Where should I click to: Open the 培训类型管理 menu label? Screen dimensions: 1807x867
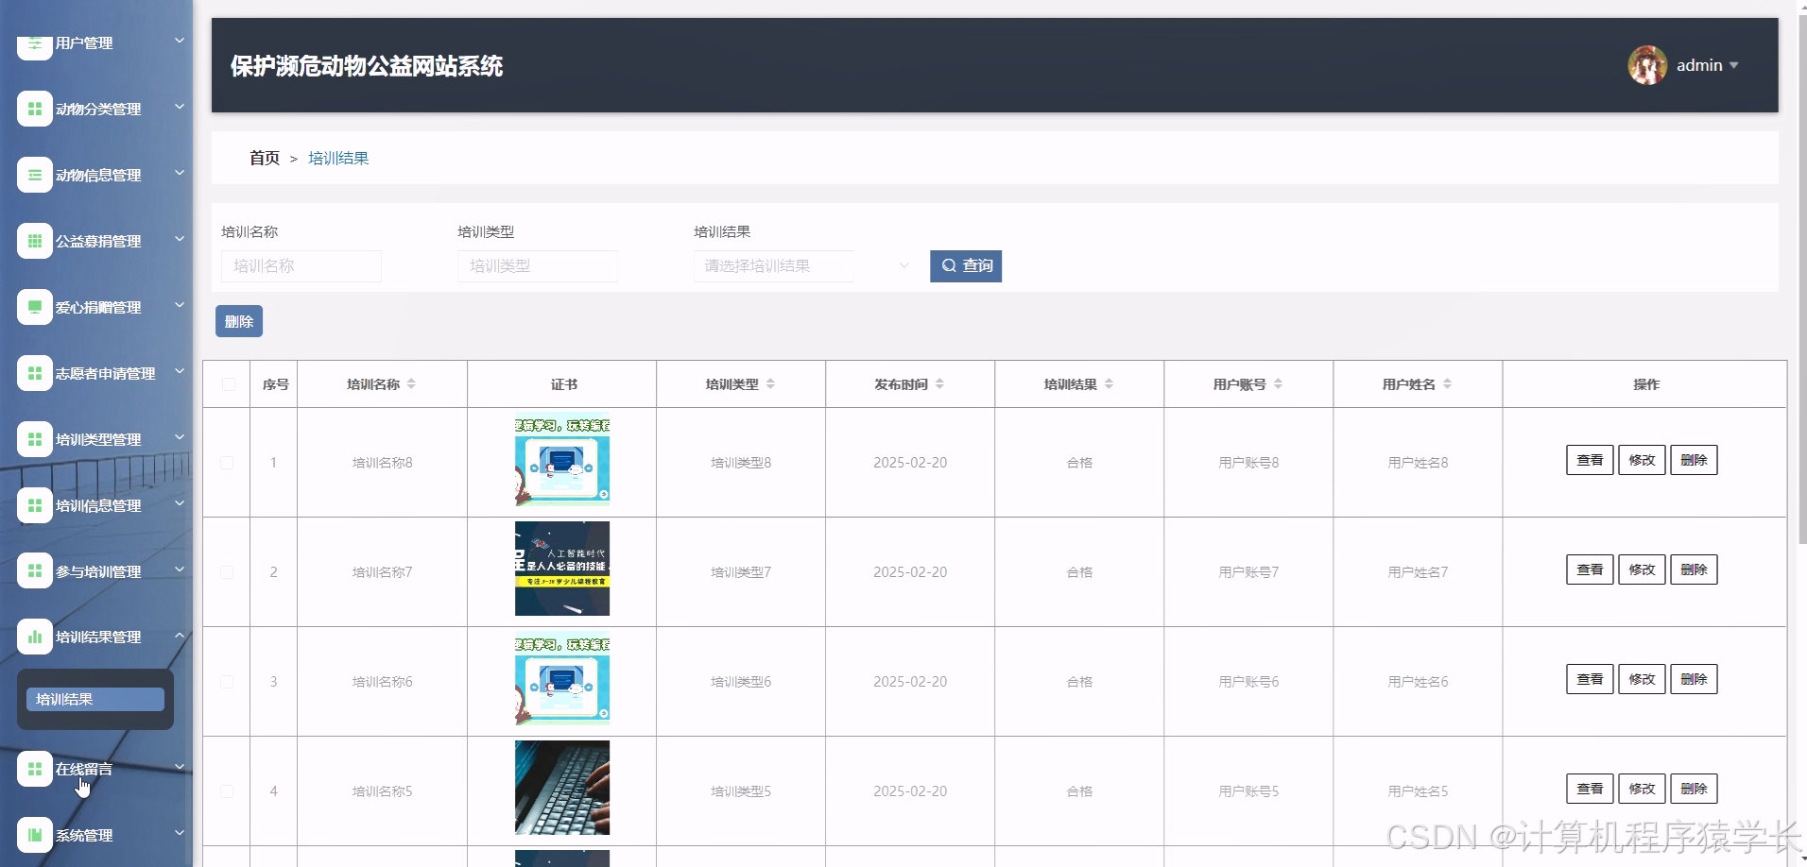[x=98, y=440]
